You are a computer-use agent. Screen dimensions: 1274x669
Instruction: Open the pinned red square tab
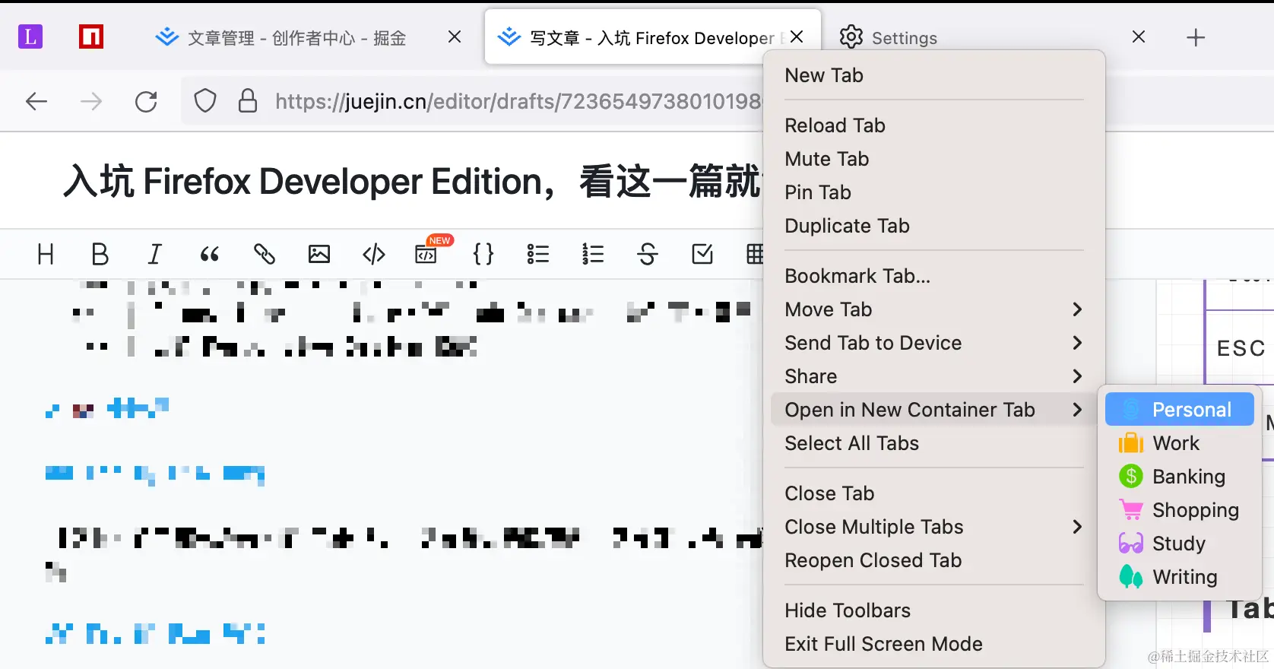[x=91, y=36]
